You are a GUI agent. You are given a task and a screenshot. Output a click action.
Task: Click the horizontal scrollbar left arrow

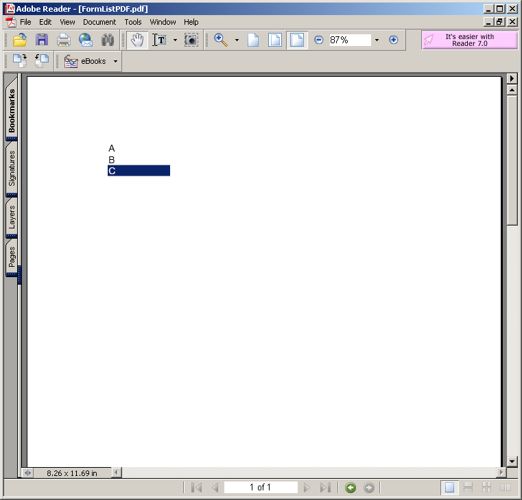[x=116, y=473]
